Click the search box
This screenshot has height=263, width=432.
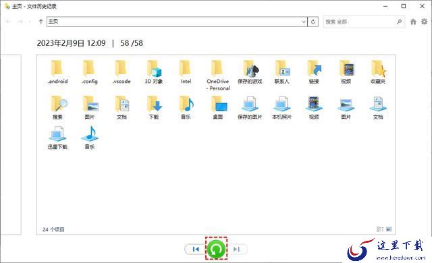tap(359, 22)
